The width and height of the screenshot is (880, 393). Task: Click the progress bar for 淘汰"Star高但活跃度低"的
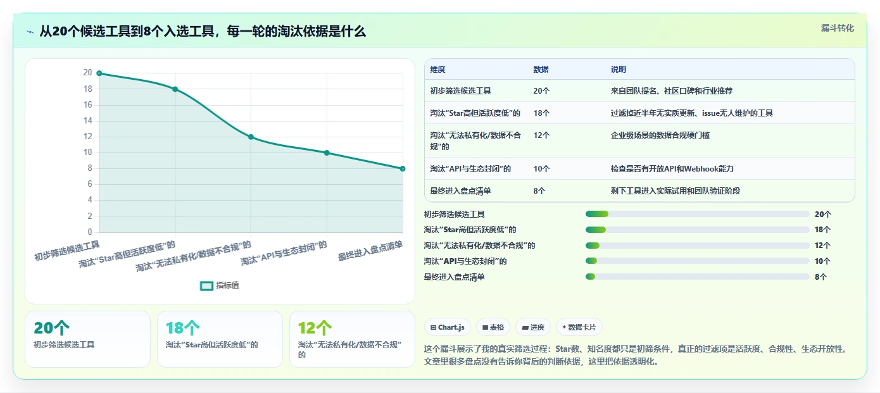698,230
